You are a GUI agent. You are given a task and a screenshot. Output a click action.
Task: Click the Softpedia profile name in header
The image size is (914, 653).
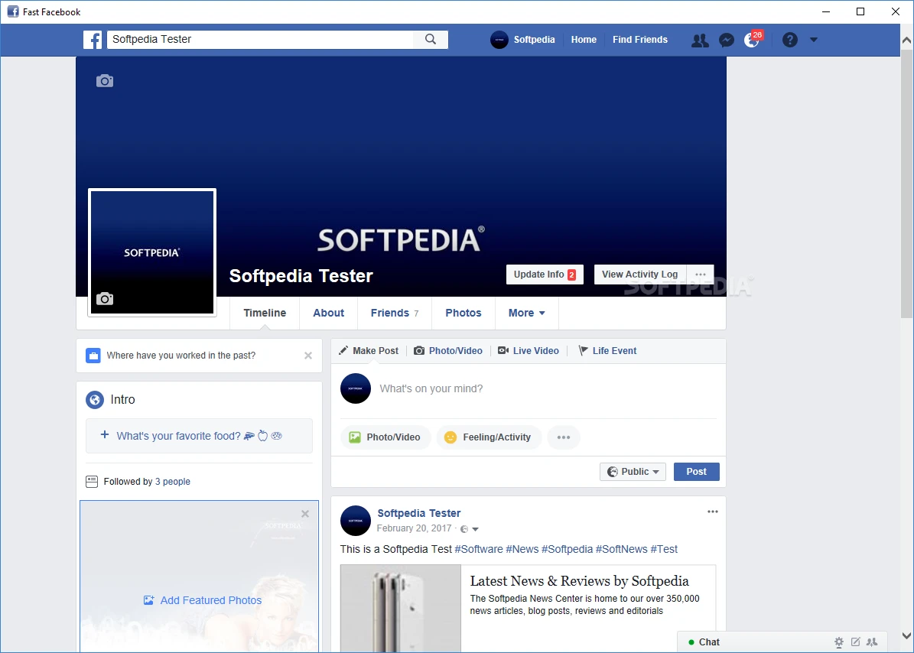pyautogui.click(x=534, y=40)
